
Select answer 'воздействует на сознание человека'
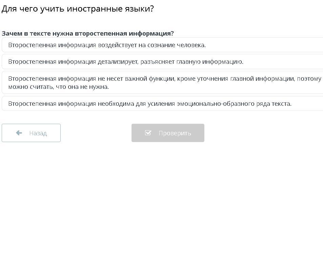tap(107, 45)
